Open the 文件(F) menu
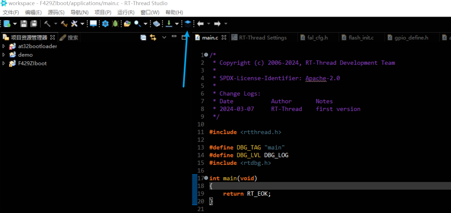The image size is (451, 213). point(11,13)
